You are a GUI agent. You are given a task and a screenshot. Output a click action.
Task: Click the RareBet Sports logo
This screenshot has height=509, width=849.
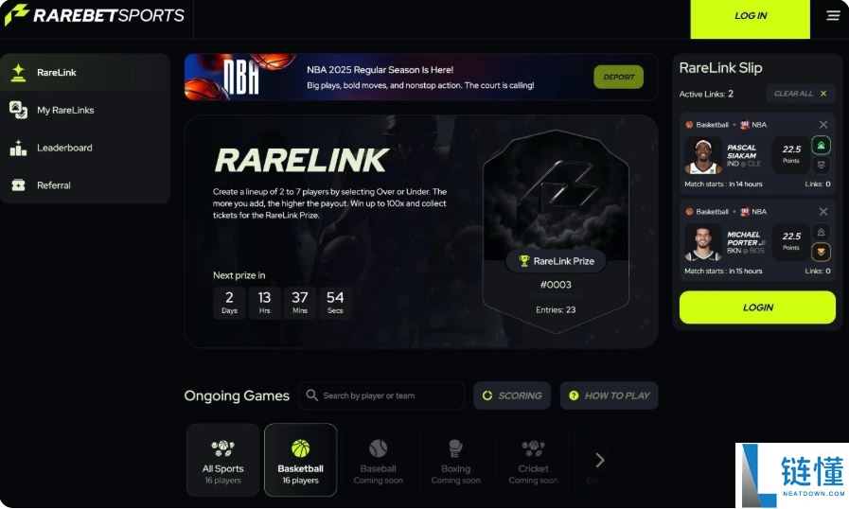point(95,15)
